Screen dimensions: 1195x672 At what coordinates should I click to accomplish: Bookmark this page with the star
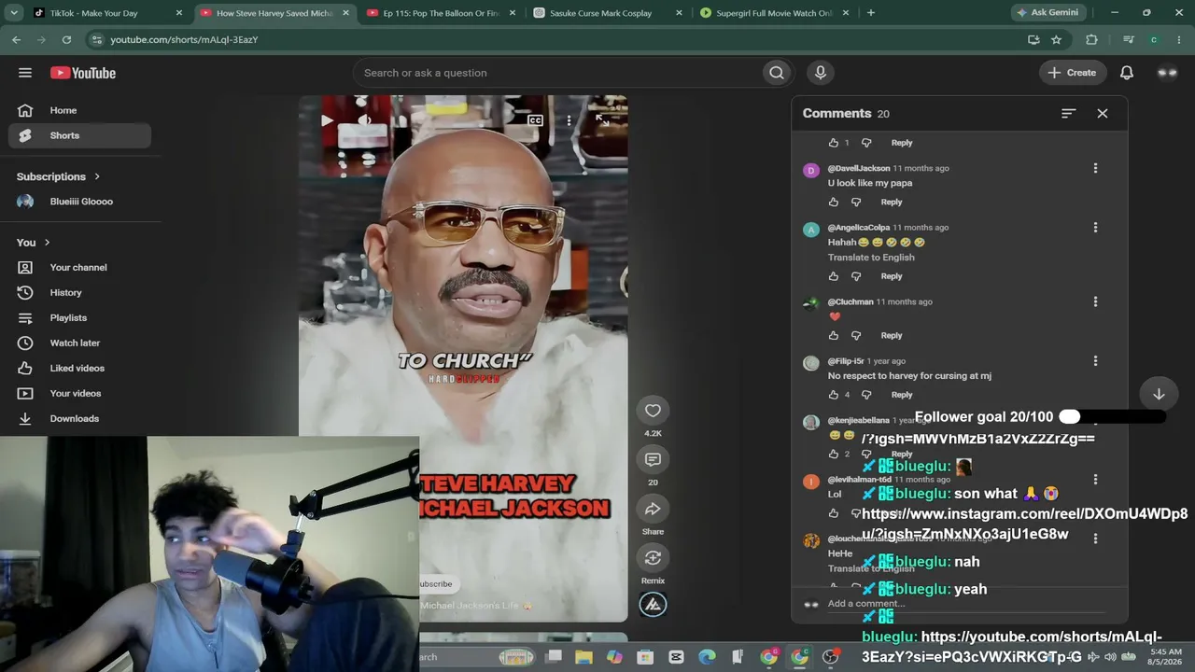click(x=1056, y=40)
